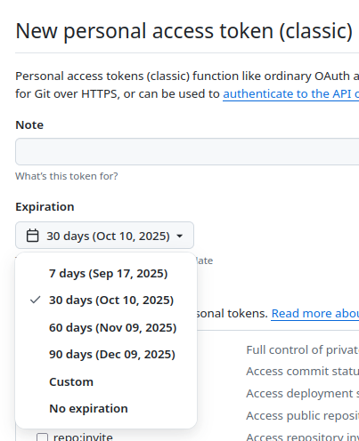Open the authenticate to the API link
The height and width of the screenshot is (441, 359).
[x=290, y=94]
